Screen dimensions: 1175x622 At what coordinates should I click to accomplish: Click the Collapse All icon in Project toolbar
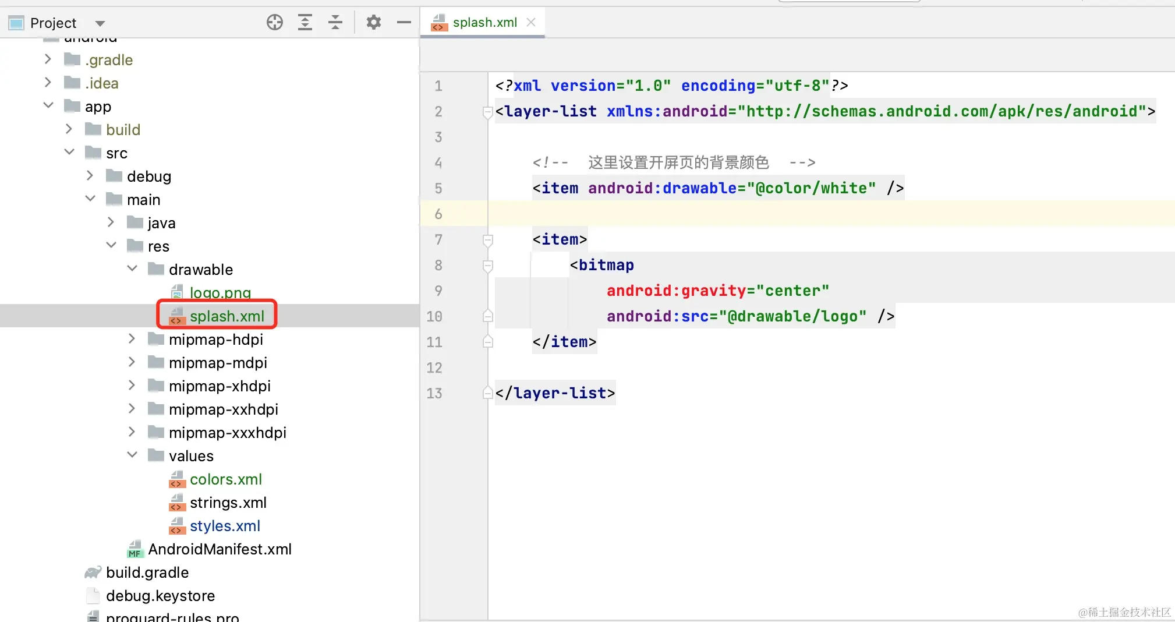click(335, 23)
